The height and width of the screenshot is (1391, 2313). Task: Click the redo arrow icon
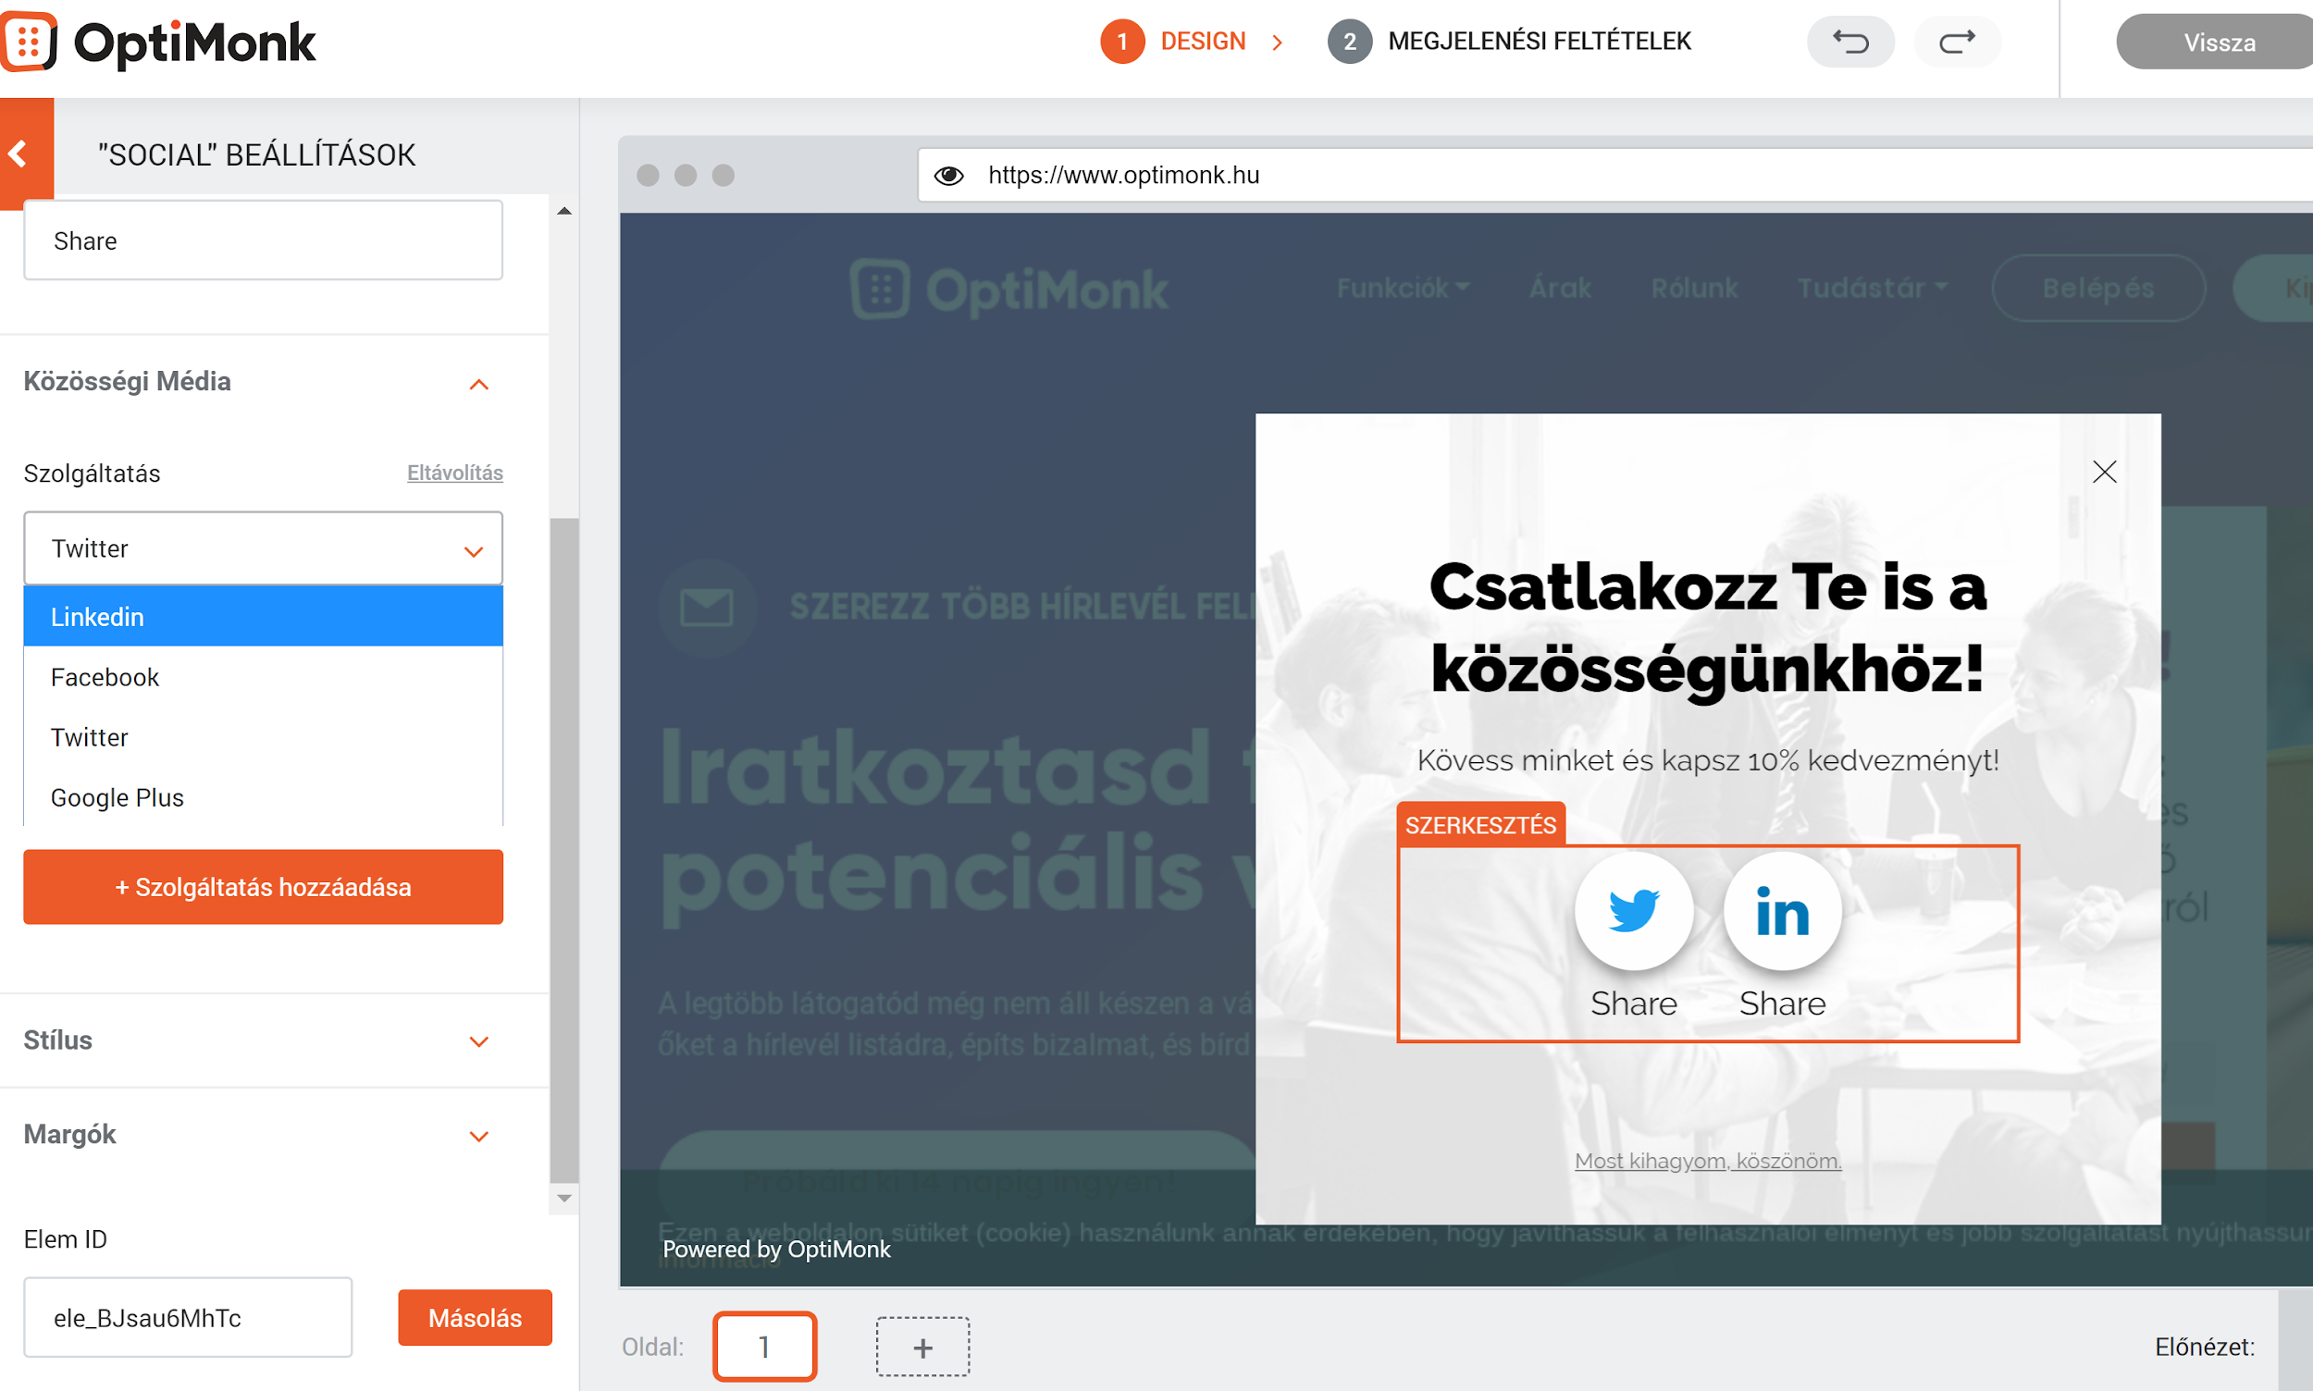1958,42
